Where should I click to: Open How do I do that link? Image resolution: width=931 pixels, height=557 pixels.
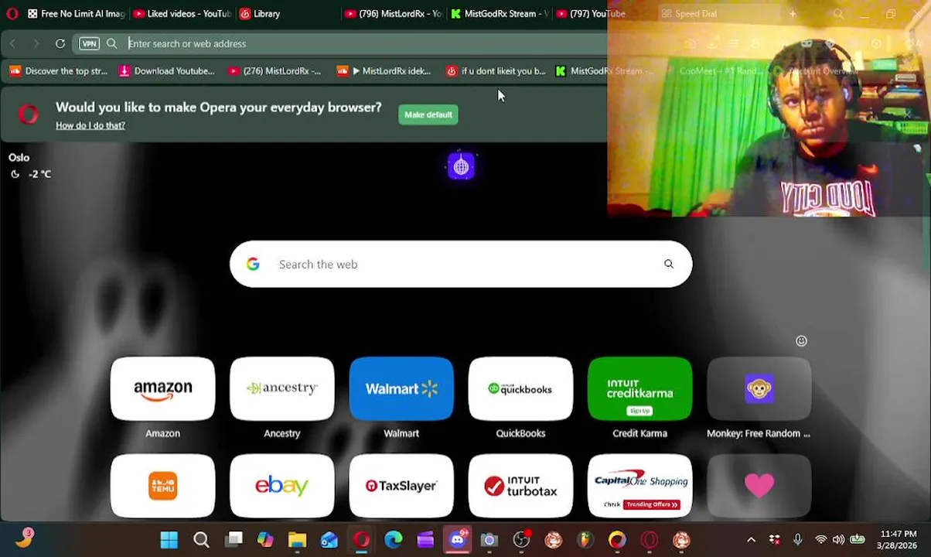90,125
